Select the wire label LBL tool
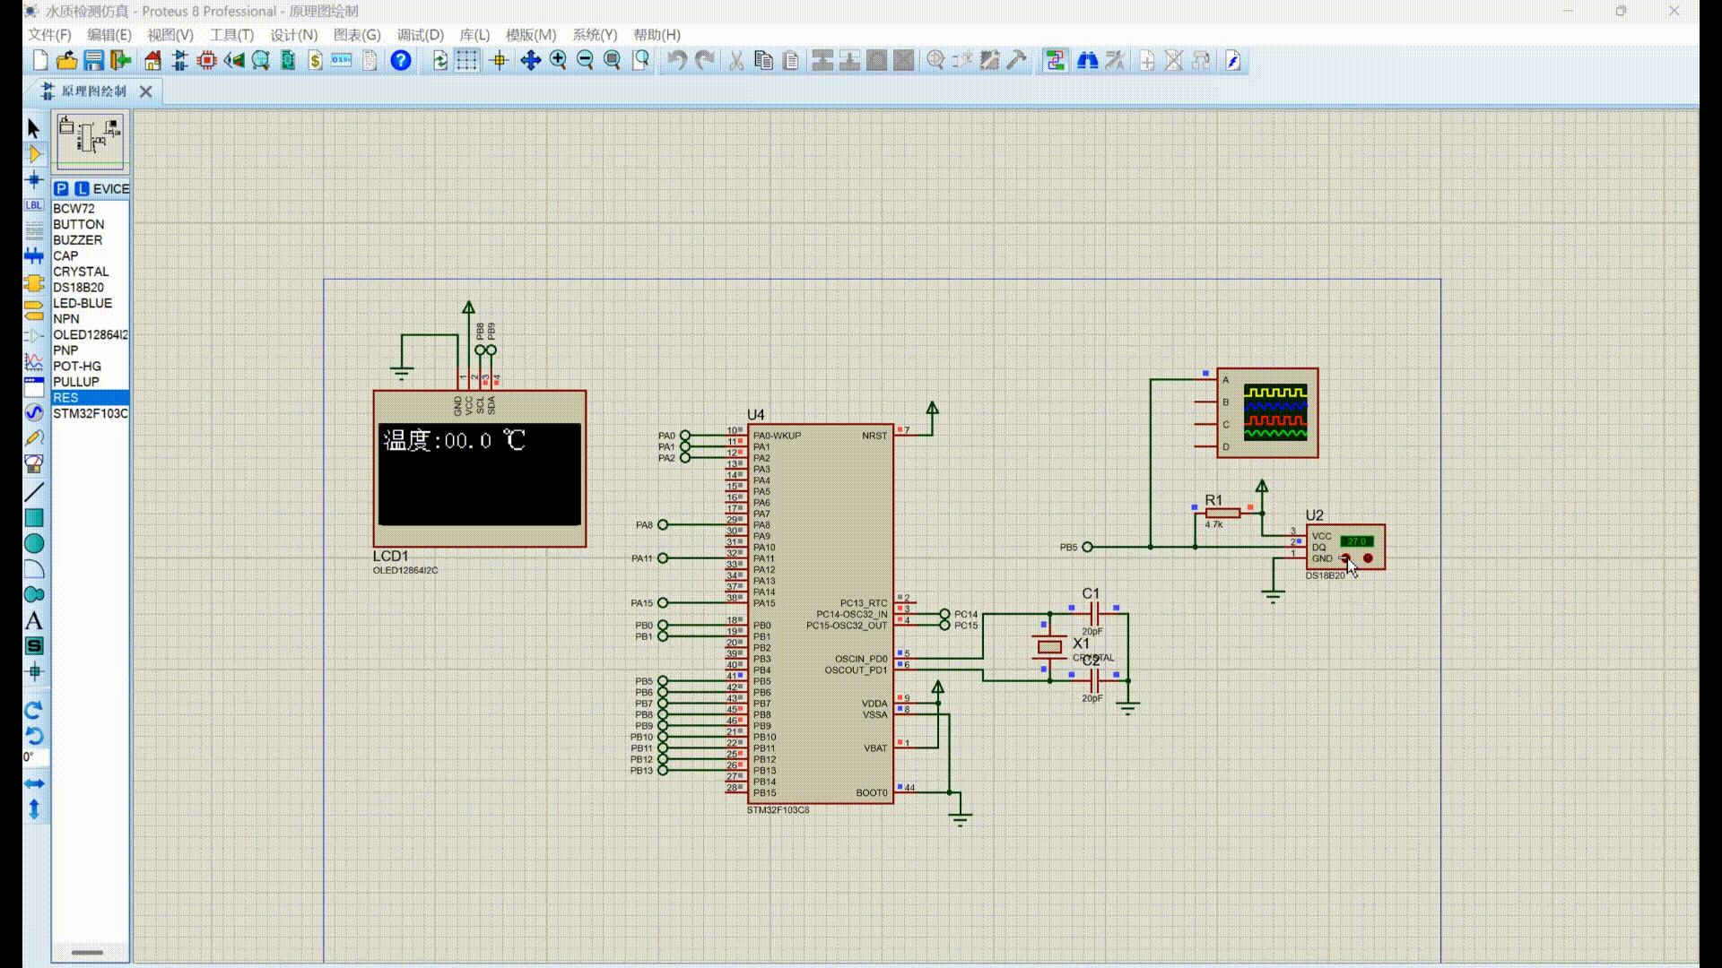 pyautogui.click(x=34, y=203)
